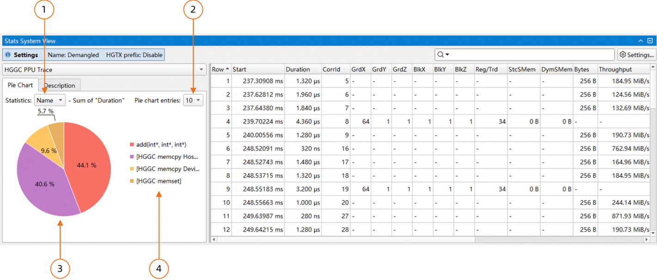Click the BlkZ column header

coord(464,69)
